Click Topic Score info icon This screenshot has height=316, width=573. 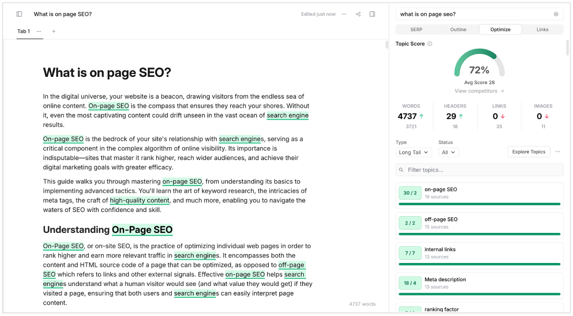tap(430, 44)
